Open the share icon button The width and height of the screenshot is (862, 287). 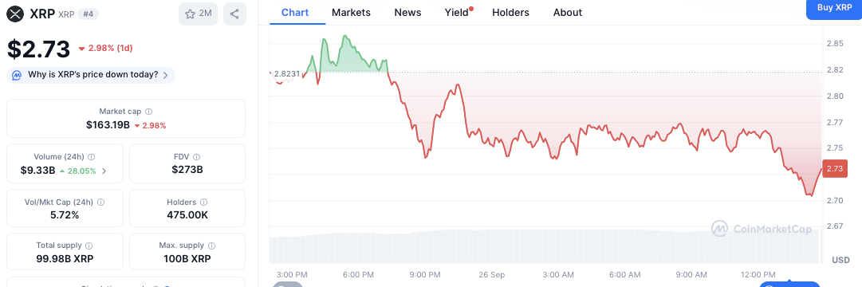(234, 14)
